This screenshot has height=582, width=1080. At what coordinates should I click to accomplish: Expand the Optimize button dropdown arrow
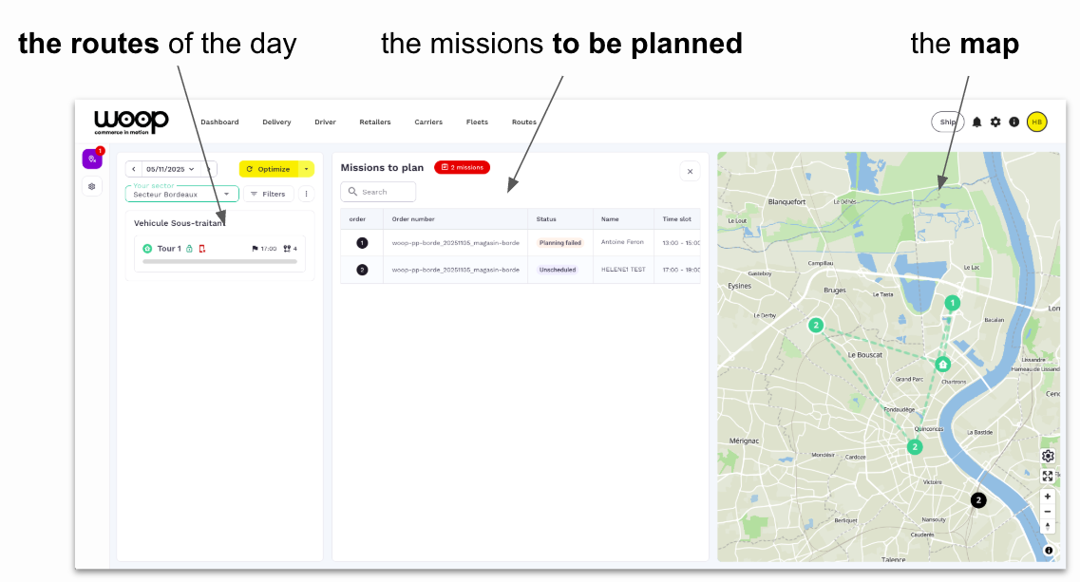click(x=306, y=169)
